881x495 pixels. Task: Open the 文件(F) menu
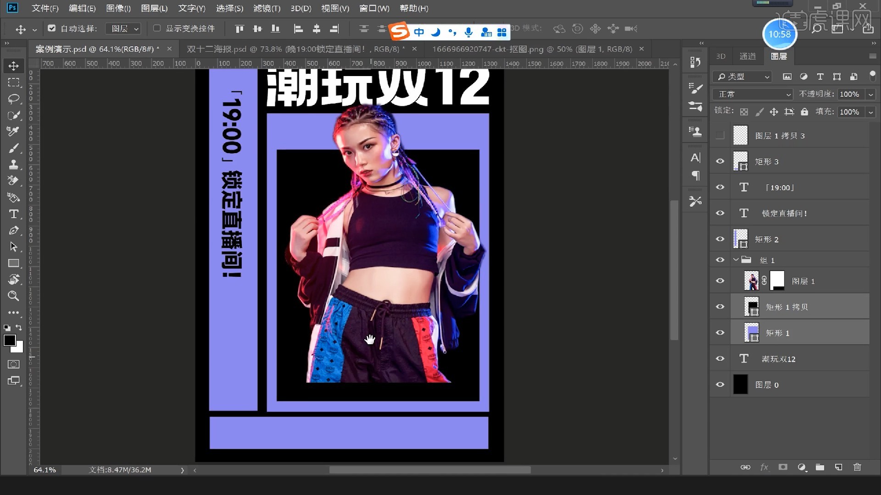coord(45,8)
